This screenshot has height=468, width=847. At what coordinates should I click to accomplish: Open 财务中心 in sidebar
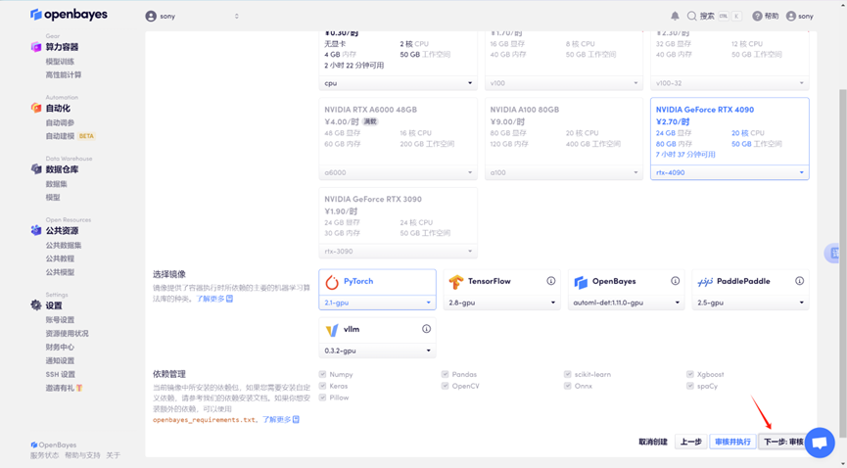(60, 347)
